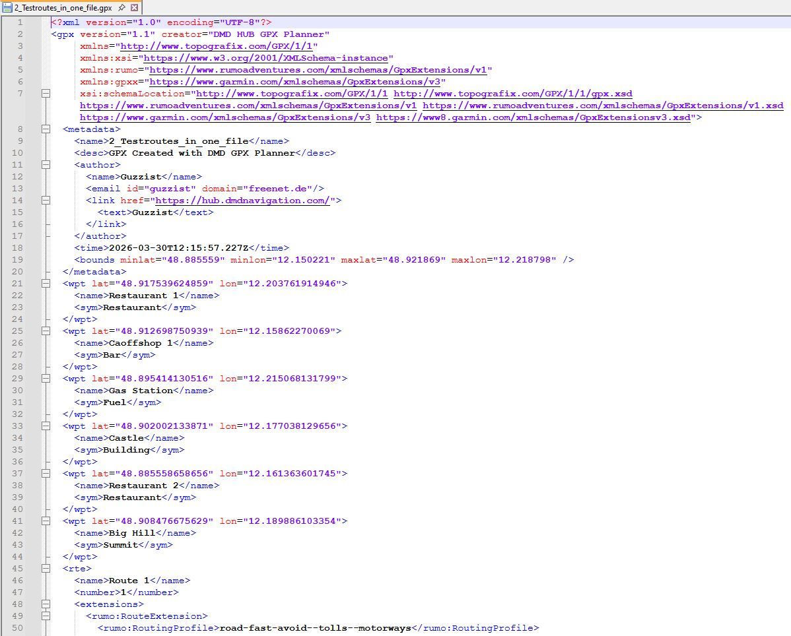Image resolution: width=791 pixels, height=636 pixels.
Task: Fold the rumo:RouteExtension block
Action: (46, 616)
